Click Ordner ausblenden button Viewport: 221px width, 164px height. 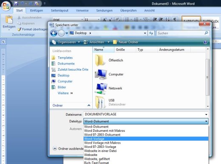[x=68, y=149]
